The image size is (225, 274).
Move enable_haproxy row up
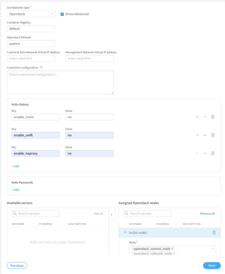point(205,153)
